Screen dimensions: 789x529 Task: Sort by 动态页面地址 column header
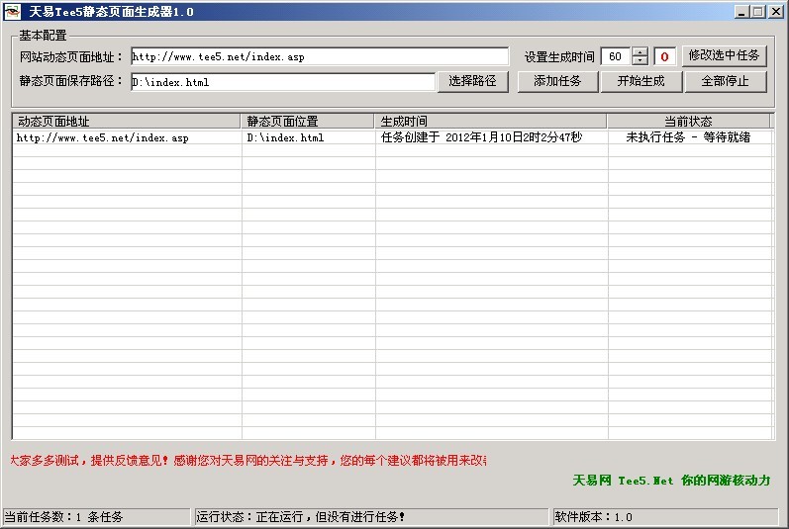(x=127, y=121)
